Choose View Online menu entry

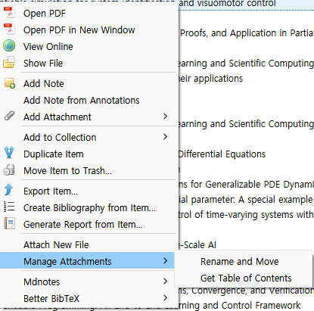click(x=89, y=47)
